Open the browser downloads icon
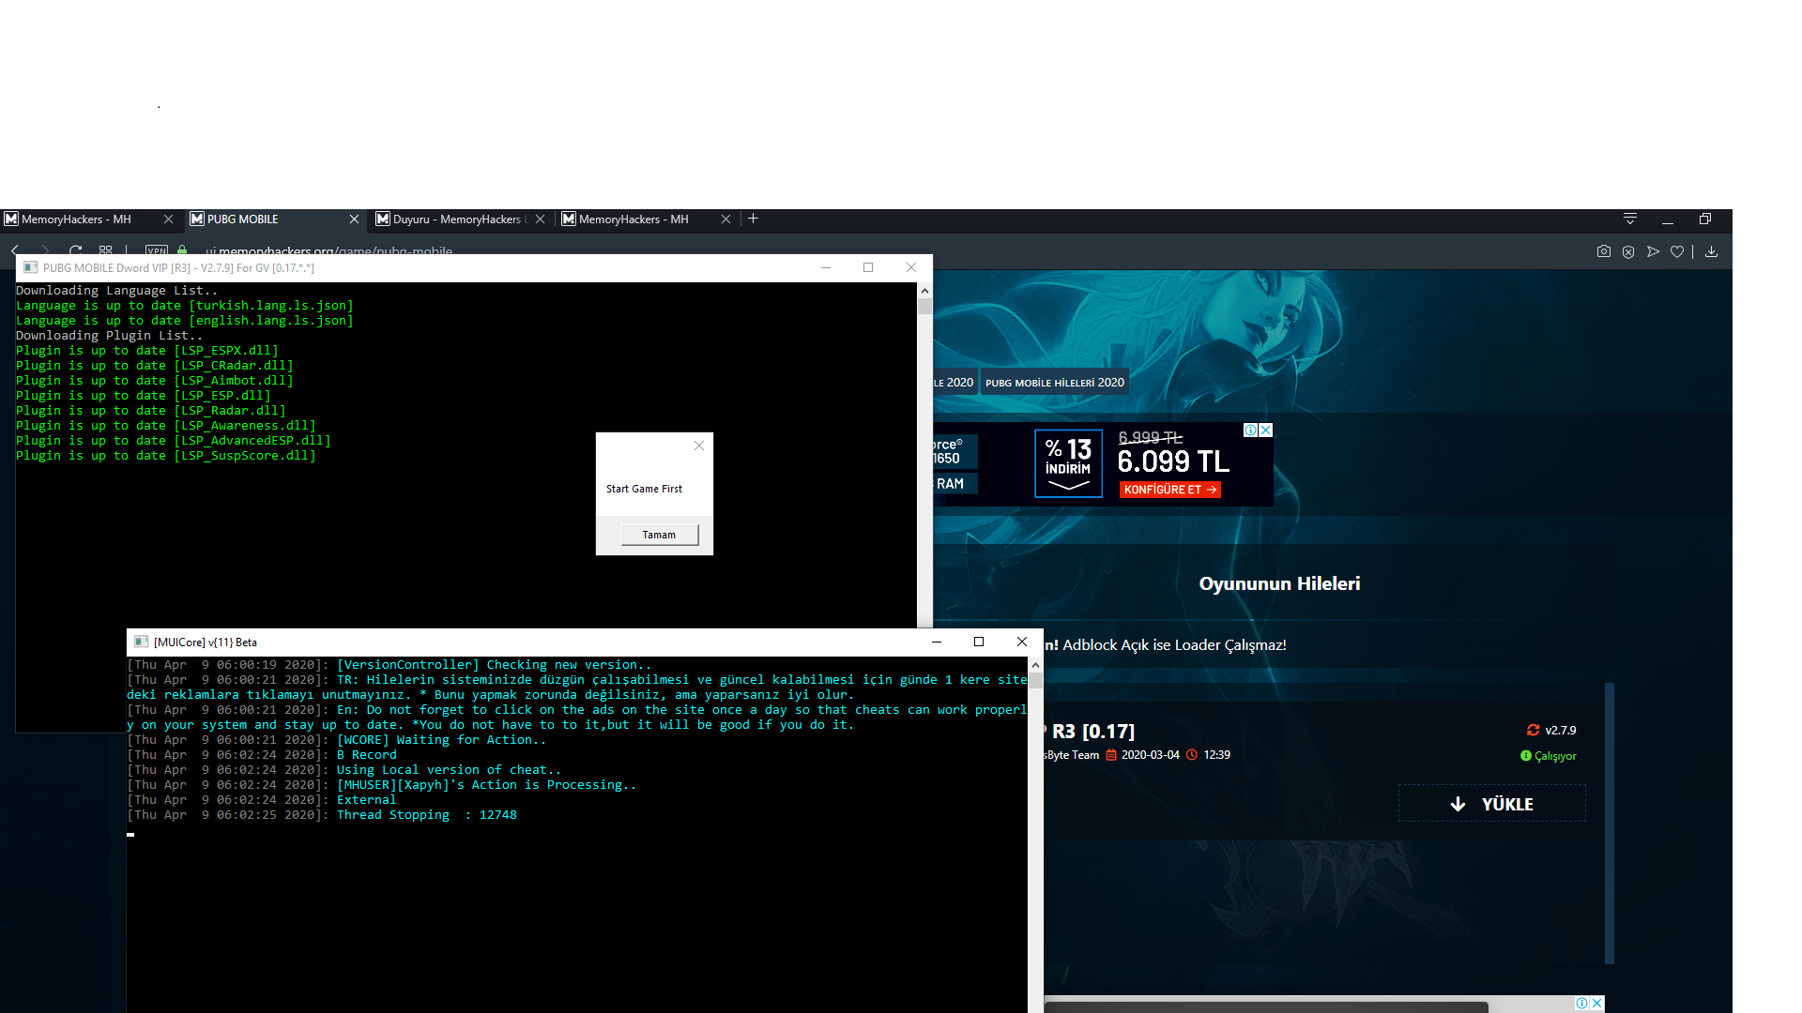The width and height of the screenshot is (1802, 1013). (1711, 251)
